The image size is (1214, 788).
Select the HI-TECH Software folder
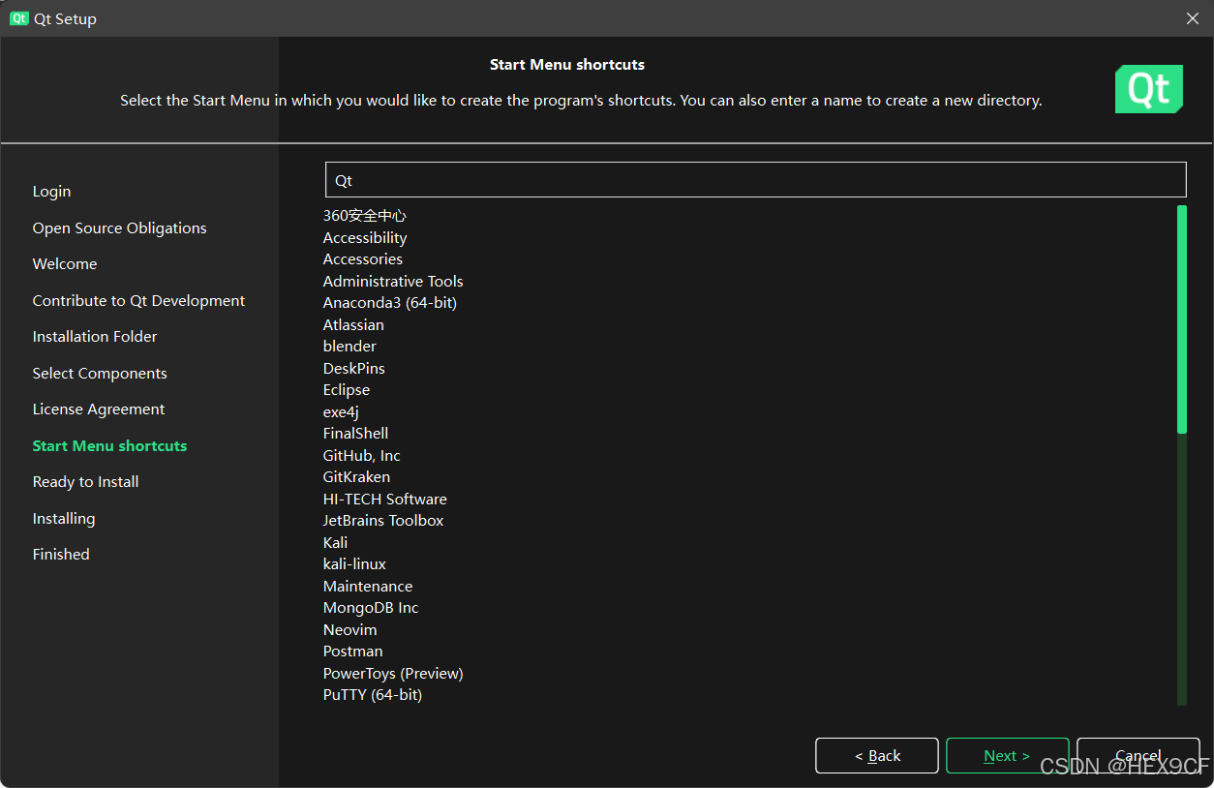pyautogui.click(x=385, y=499)
